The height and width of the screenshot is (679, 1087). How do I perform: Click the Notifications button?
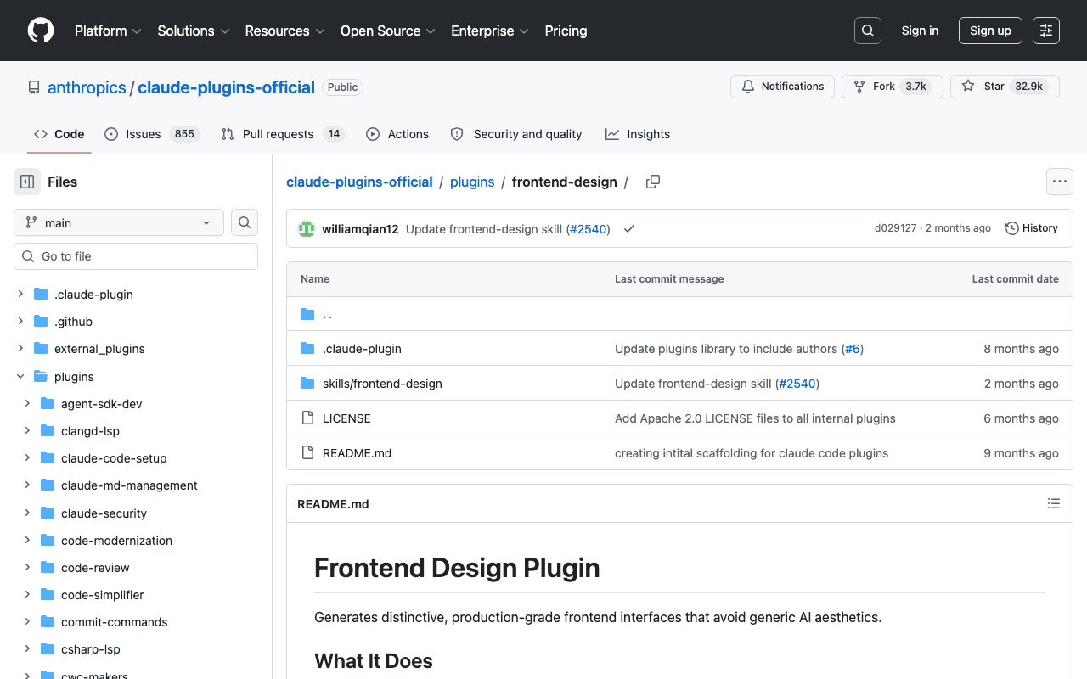(x=782, y=87)
